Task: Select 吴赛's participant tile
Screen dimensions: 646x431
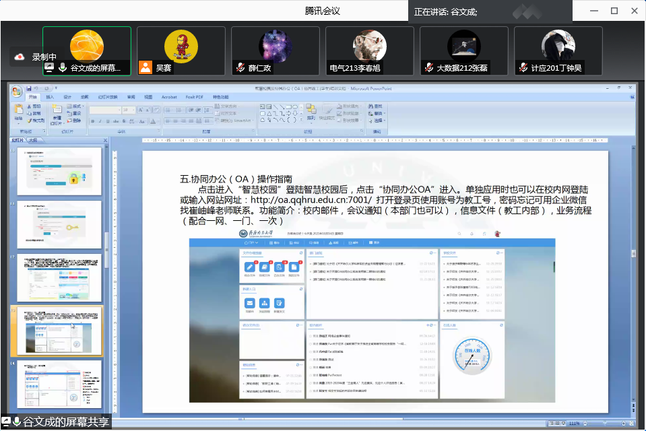Action: point(181,51)
